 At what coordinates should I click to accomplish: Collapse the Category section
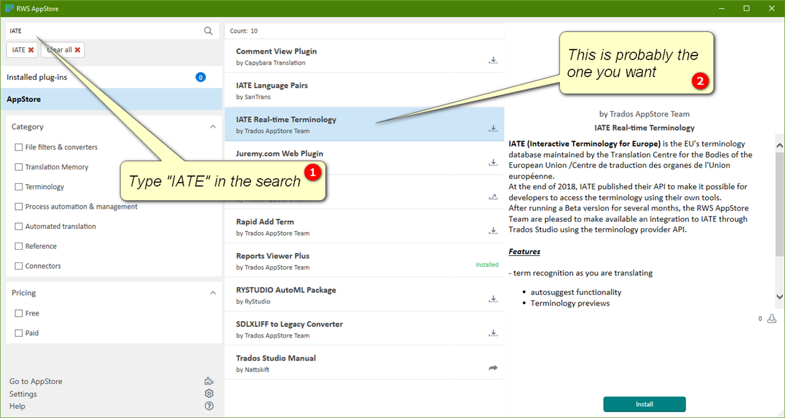coord(213,126)
